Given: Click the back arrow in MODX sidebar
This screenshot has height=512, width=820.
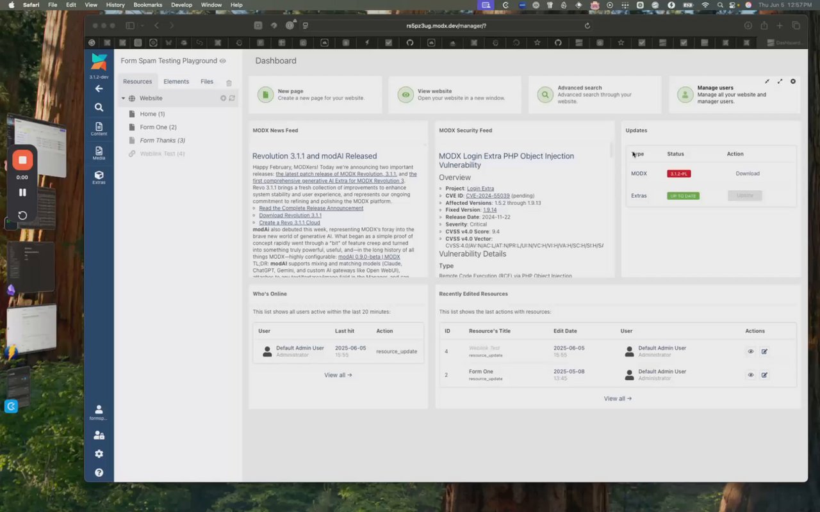Looking at the screenshot, I should pos(99,88).
